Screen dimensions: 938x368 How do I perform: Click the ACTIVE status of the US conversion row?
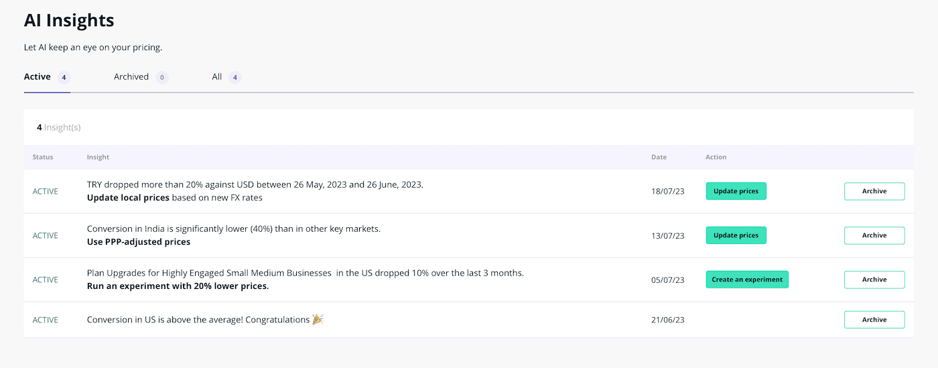coord(46,320)
